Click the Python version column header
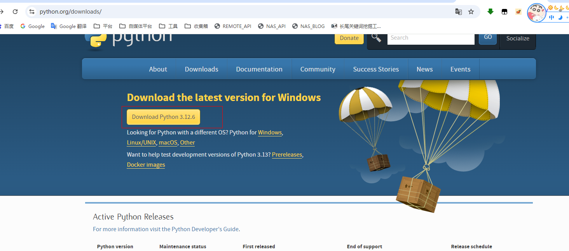569x251 pixels. point(115,247)
